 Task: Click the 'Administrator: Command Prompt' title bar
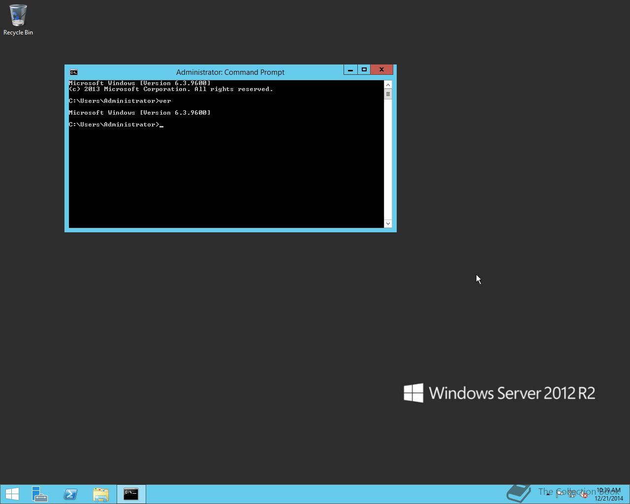(230, 72)
